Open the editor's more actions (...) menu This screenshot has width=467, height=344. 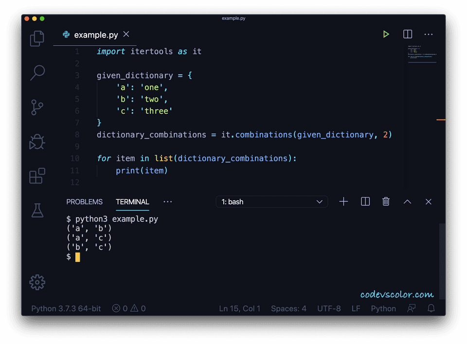tap(429, 34)
